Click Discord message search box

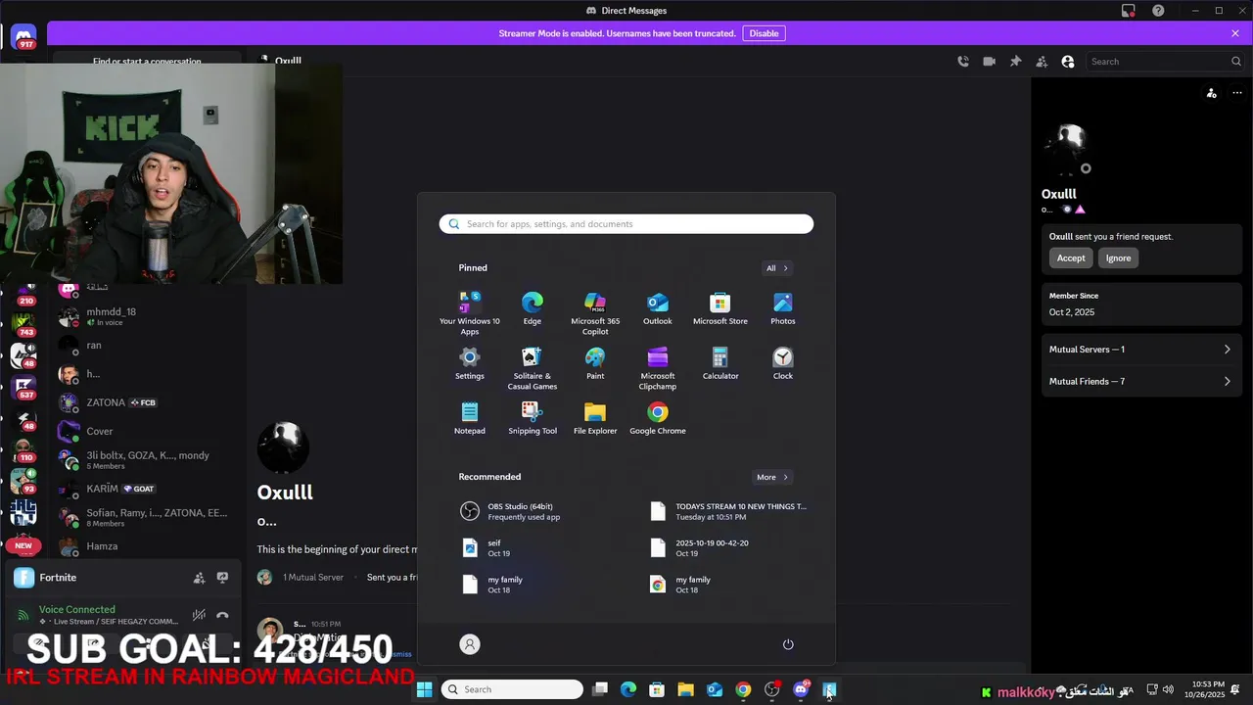(1166, 62)
